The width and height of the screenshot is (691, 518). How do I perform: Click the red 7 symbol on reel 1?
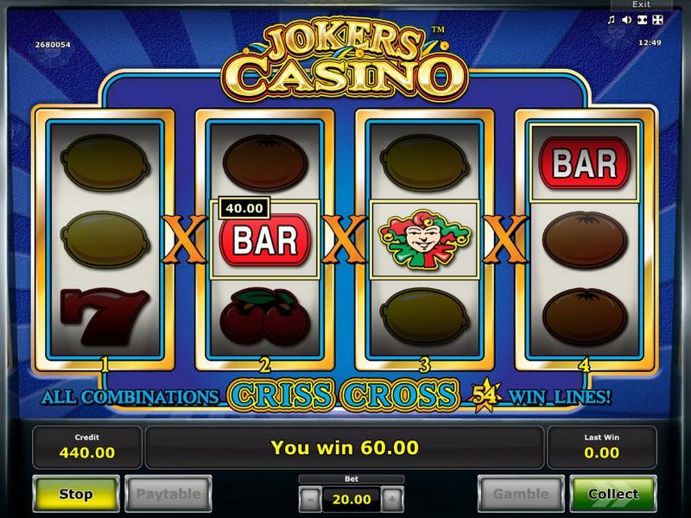[105, 316]
